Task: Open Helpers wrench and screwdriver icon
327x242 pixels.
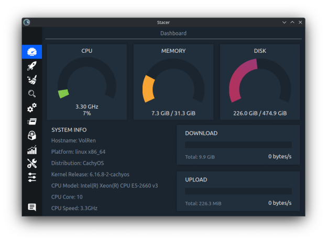Action: coord(32,164)
